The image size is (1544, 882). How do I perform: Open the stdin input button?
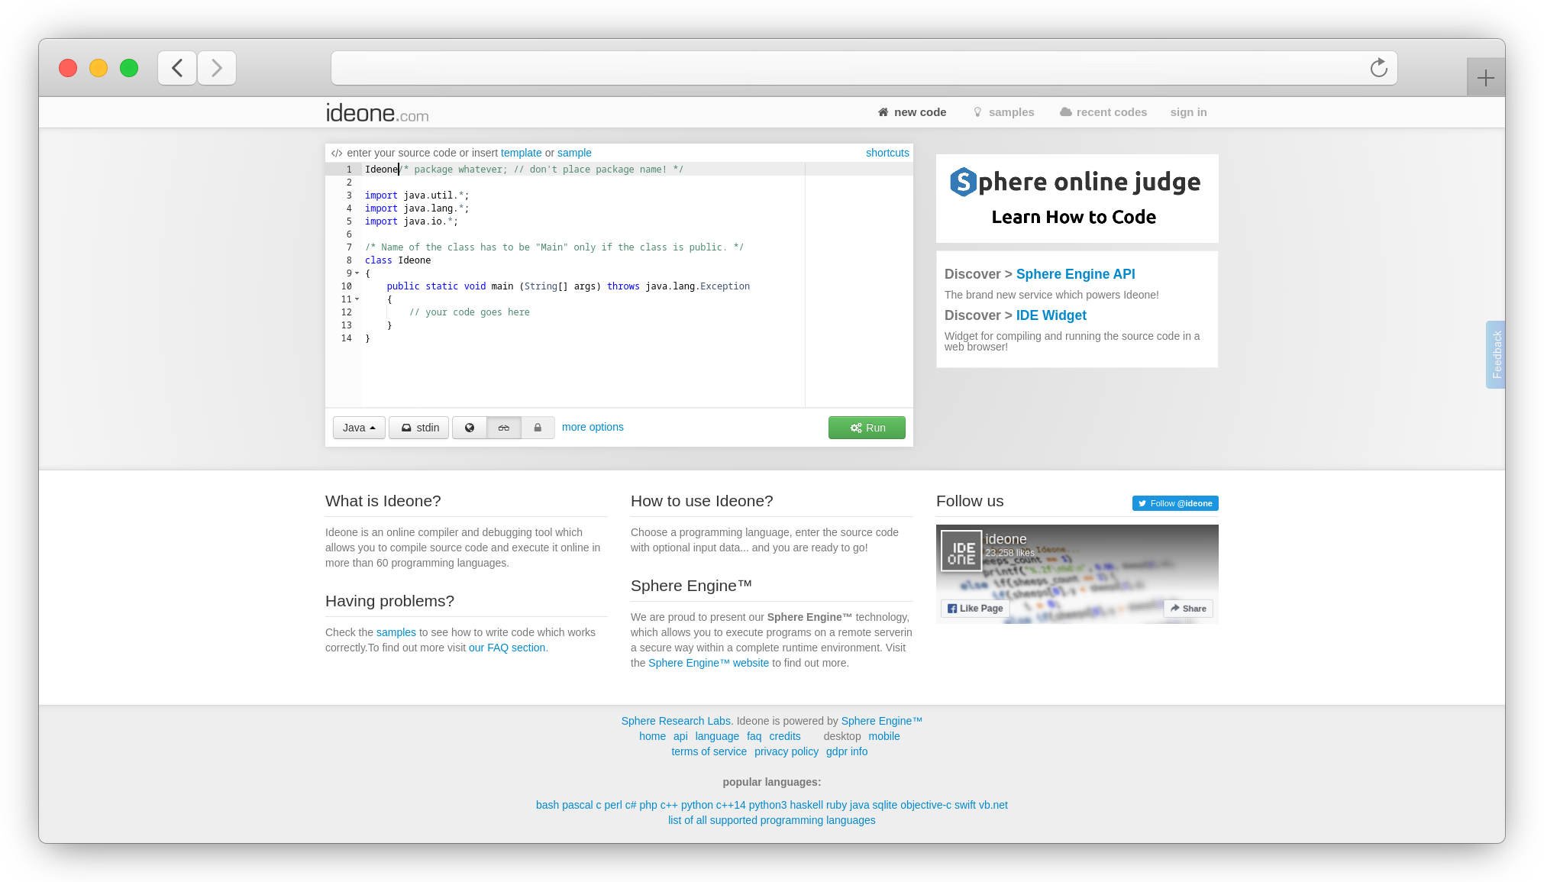tap(419, 428)
